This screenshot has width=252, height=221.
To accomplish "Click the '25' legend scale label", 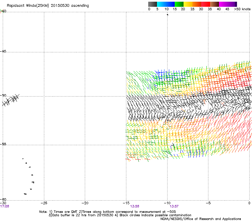I will point(192,9).
